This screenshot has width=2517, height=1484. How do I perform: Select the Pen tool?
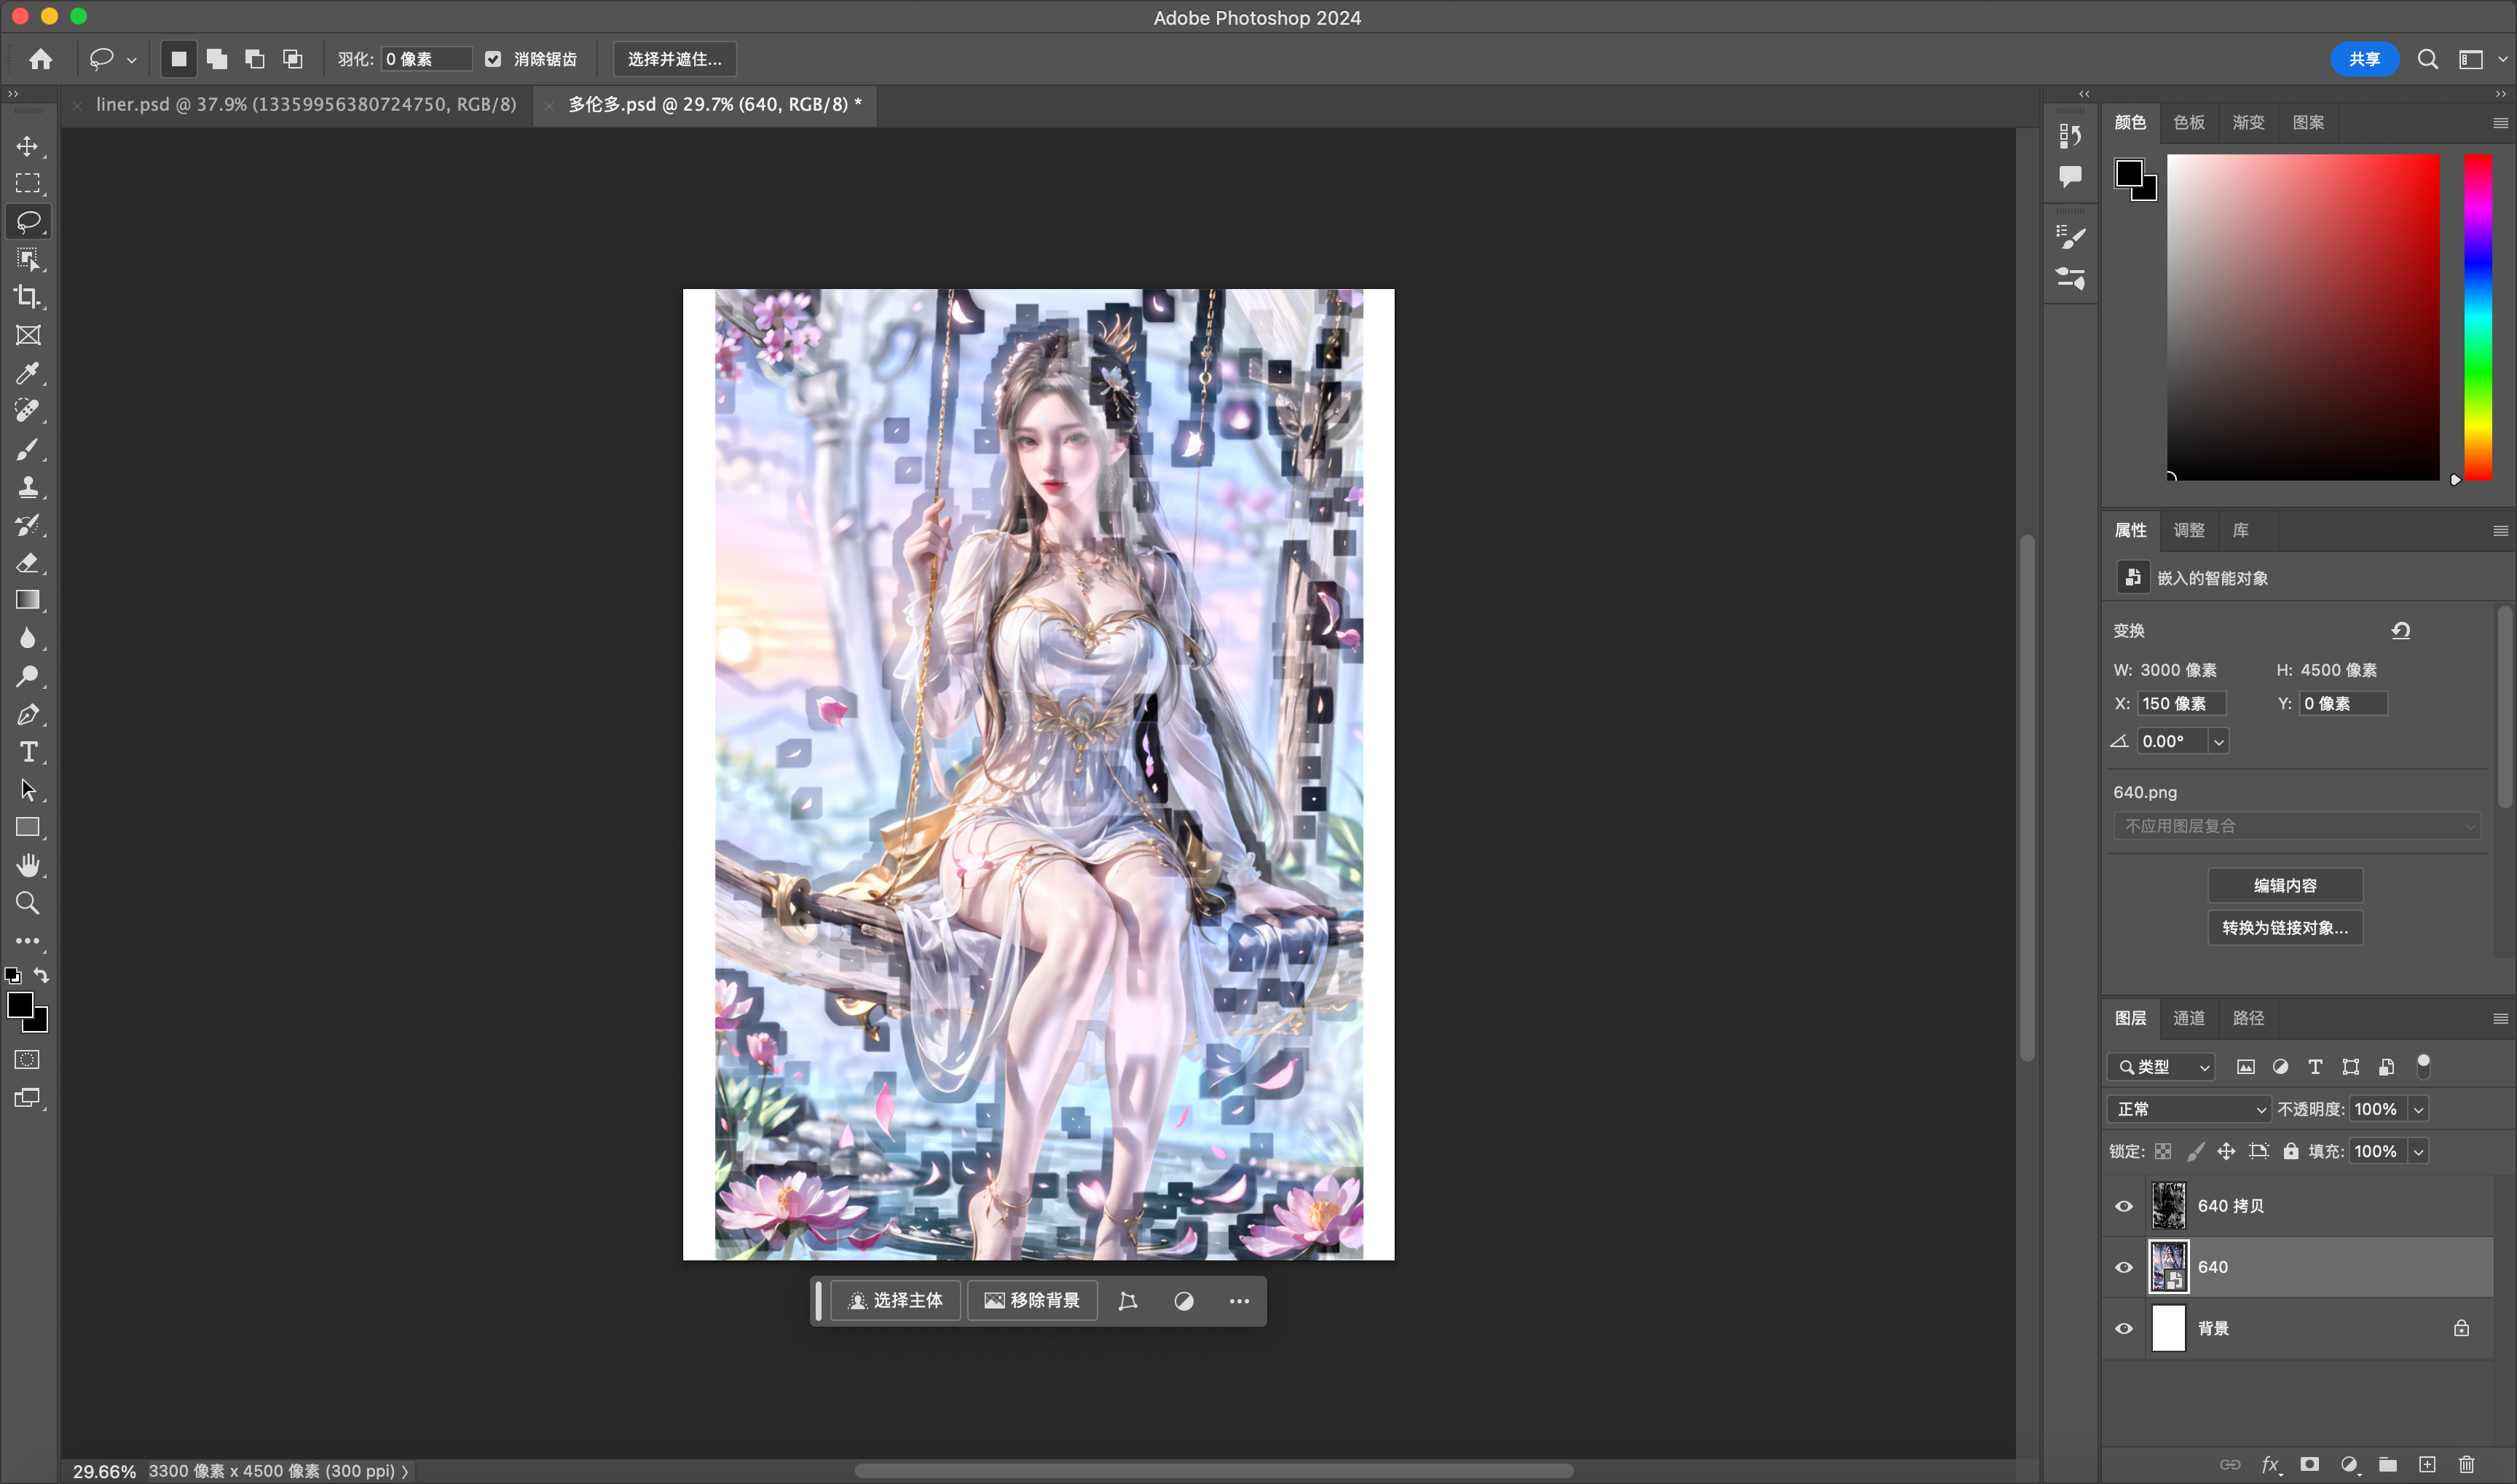click(x=28, y=714)
